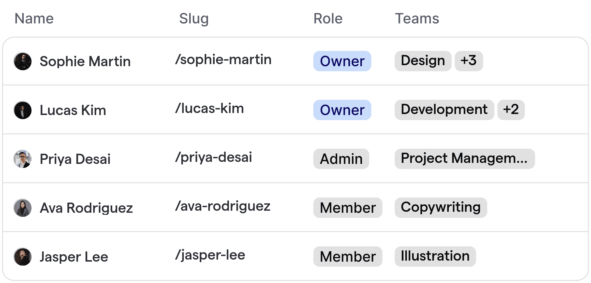
Task: Click Lucas Kim's Owner highlighted badge
Action: (342, 110)
